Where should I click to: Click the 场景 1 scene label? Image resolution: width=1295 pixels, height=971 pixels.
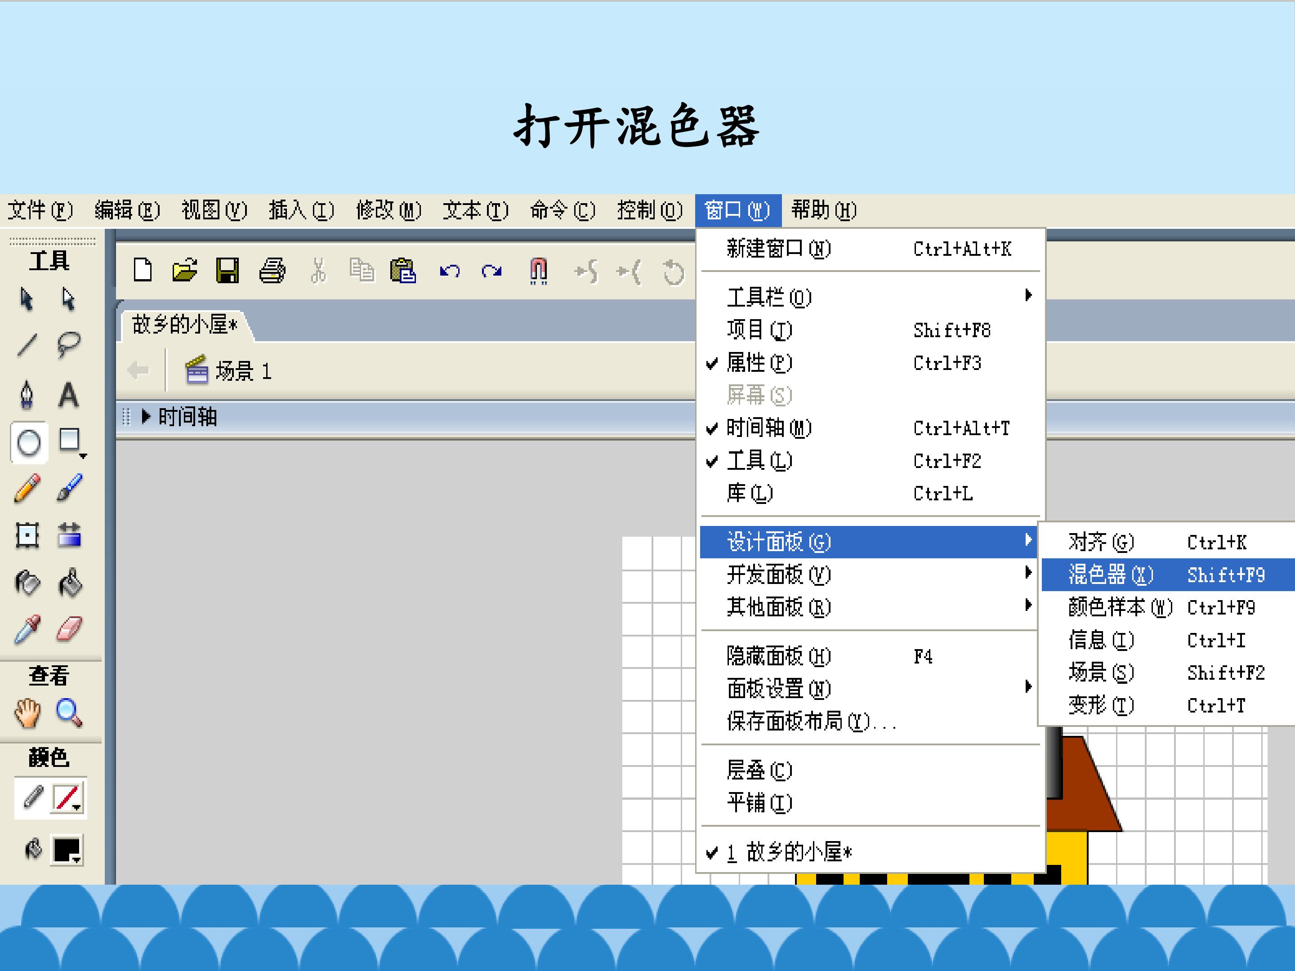[243, 371]
